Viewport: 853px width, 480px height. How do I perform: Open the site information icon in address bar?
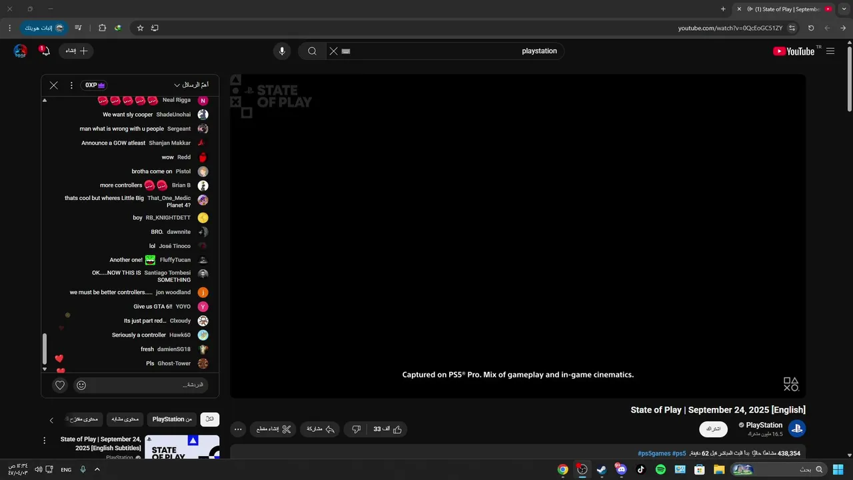[792, 28]
